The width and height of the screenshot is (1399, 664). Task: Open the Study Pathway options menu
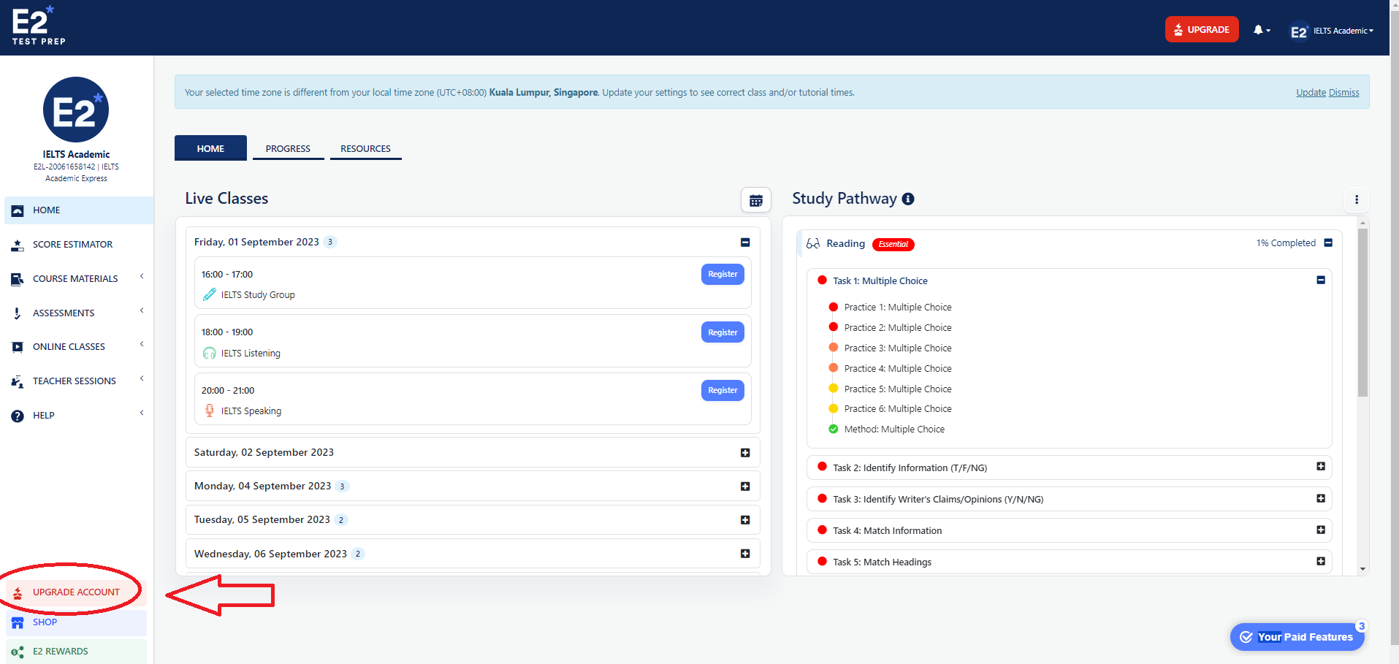pos(1357,199)
